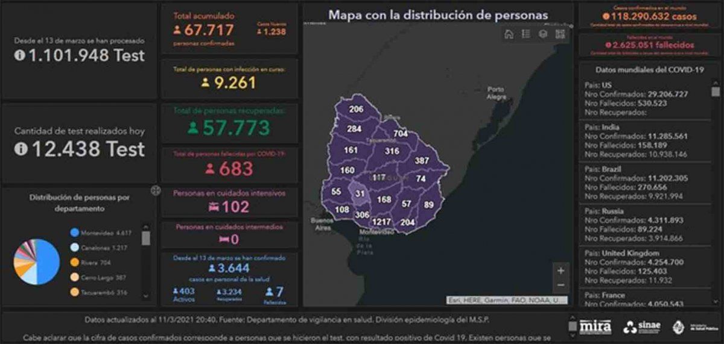Open the map layers icon
Viewport: 724px width, 344px height.
[542, 34]
